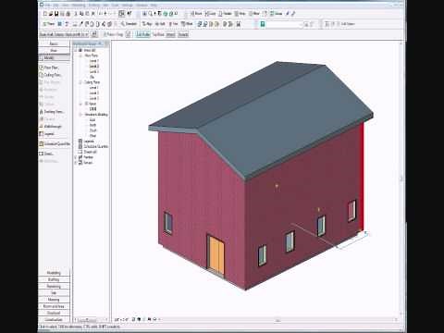Screen dimensions: 444x333
Task: Click the Print icon in toolbar
Action: (x=68, y=14)
